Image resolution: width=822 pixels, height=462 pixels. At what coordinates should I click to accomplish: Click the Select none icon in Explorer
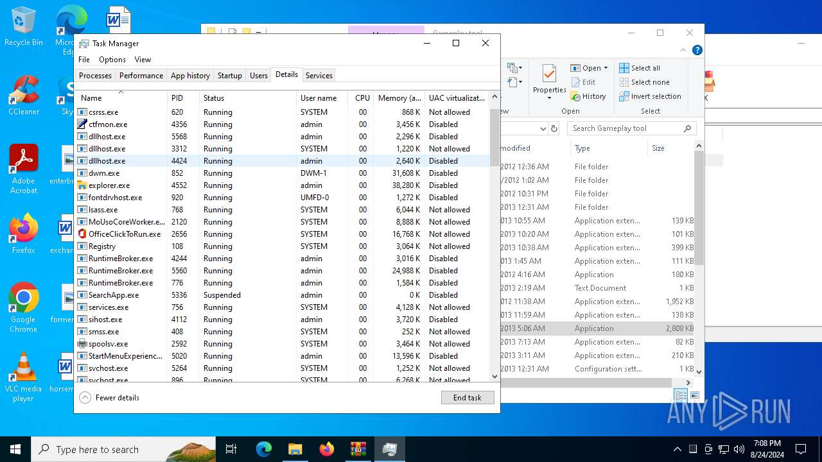click(624, 82)
